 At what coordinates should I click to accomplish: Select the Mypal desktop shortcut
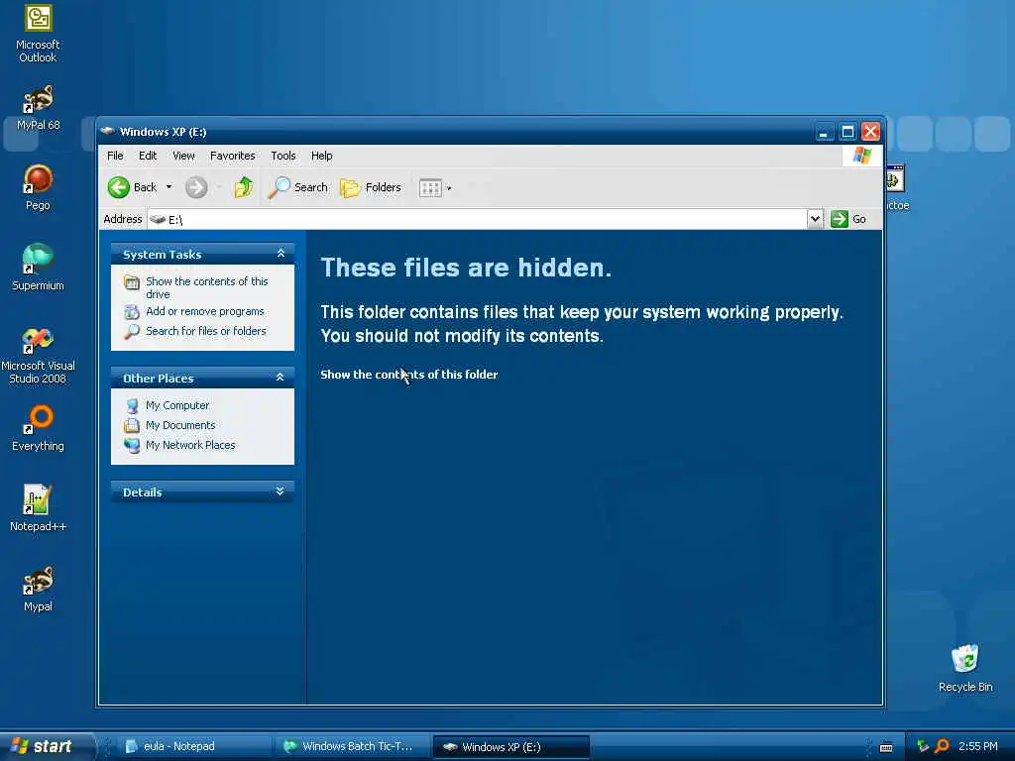[38, 589]
